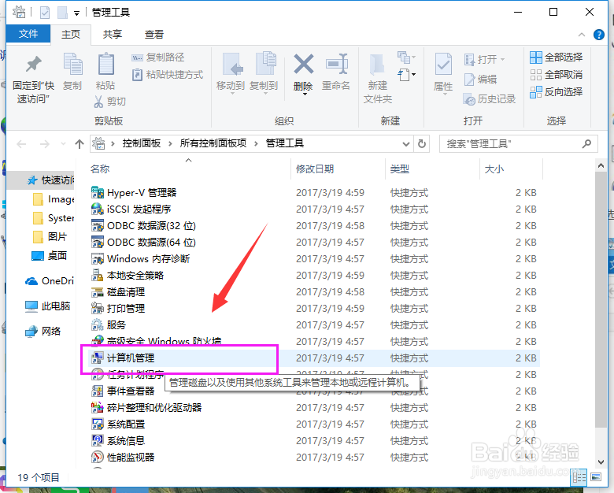Image resolution: width=614 pixels, height=493 pixels.
Task: Select Paste shortcut option
Action: [168, 75]
